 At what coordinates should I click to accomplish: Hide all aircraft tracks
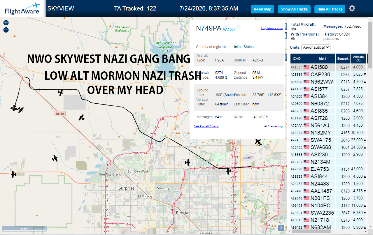coord(330,9)
